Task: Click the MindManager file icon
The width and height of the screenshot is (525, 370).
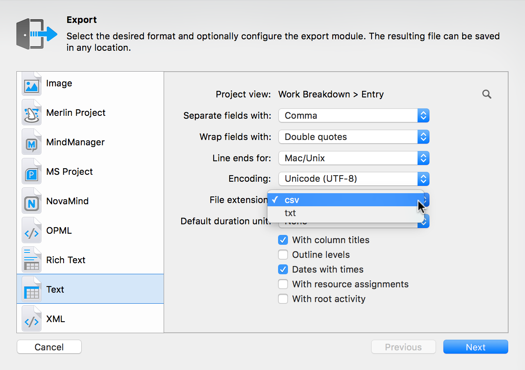Action: tap(32, 142)
